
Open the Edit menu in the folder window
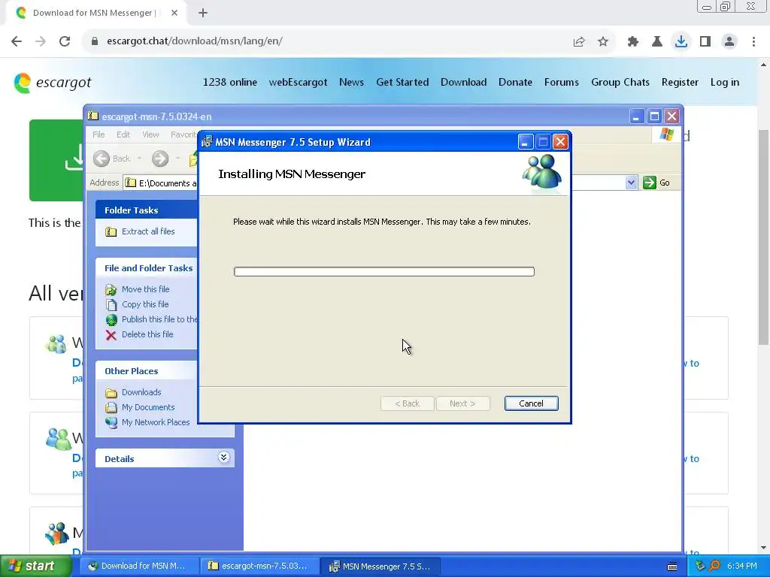pyautogui.click(x=123, y=134)
